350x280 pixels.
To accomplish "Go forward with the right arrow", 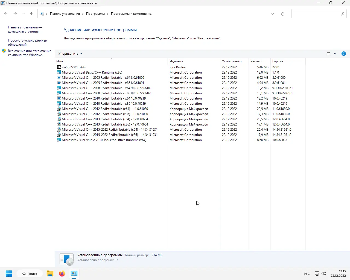I will click(15, 14).
